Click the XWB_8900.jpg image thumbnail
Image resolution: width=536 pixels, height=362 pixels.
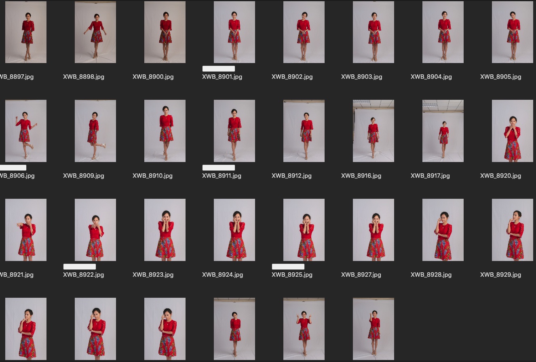[165, 32]
